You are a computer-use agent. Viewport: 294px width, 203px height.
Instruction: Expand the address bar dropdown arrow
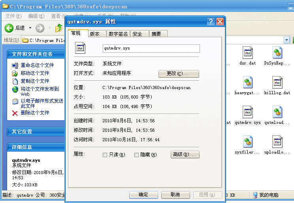(x=286, y=40)
